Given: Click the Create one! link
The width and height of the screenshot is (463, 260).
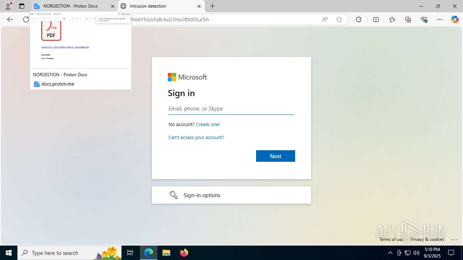Looking at the screenshot, I should click(208, 124).
